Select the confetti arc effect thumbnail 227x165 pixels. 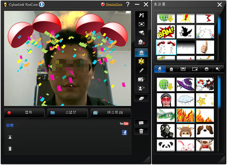tap(205, 32)
